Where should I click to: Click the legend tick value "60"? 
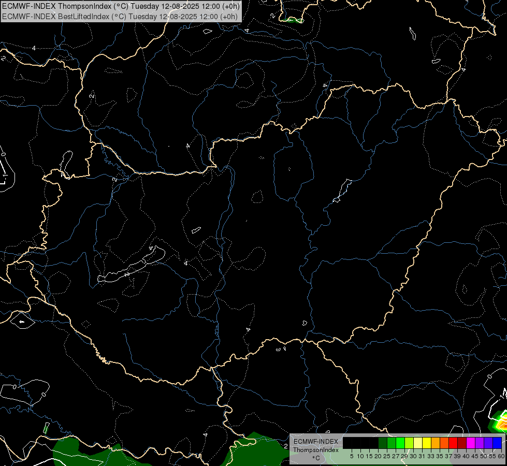[501, 456]
